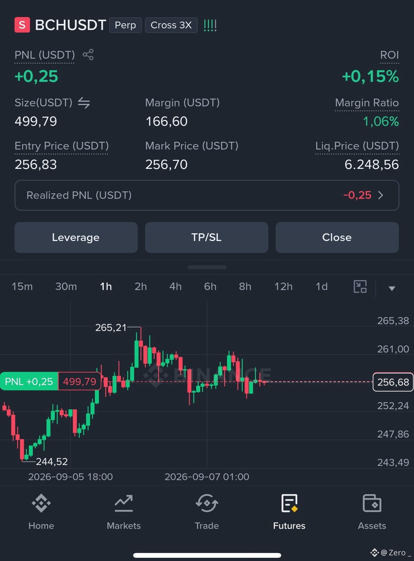Set TP/SL for the position
This screenshot has width=414, height=561.
(207, 237)
